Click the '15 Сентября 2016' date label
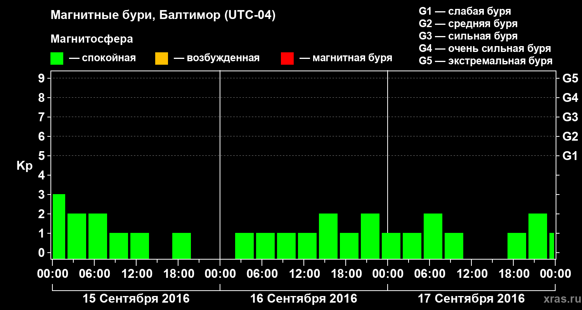This screenshot has height=310, width=582. [136, 299]
